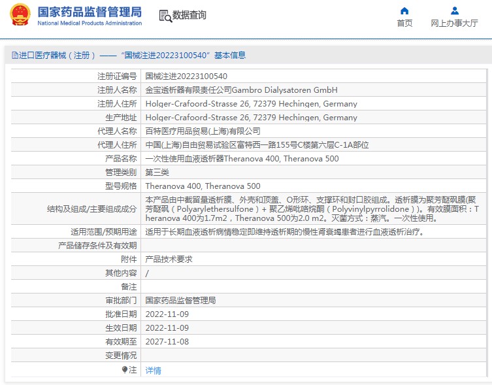The height and width of the screenshot is (385, 492).
Task: Click the 注册人住所 address value
Action: point(251,104)
